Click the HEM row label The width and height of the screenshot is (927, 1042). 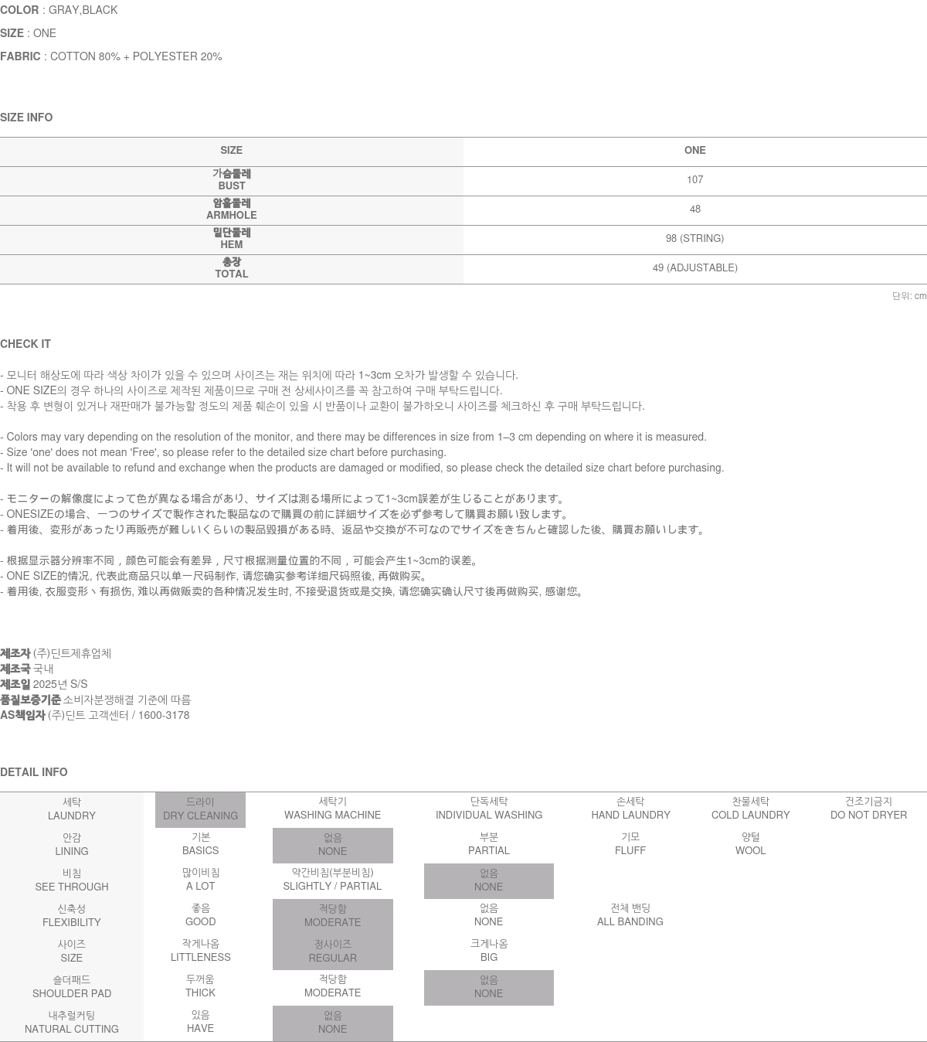[232, 239]
